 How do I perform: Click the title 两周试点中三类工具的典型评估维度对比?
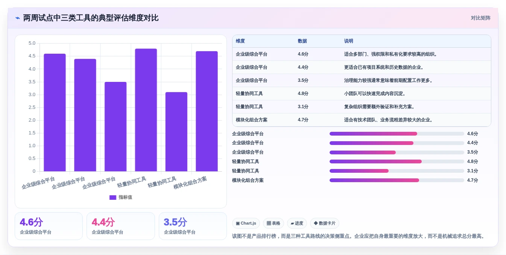pos(91,18)
